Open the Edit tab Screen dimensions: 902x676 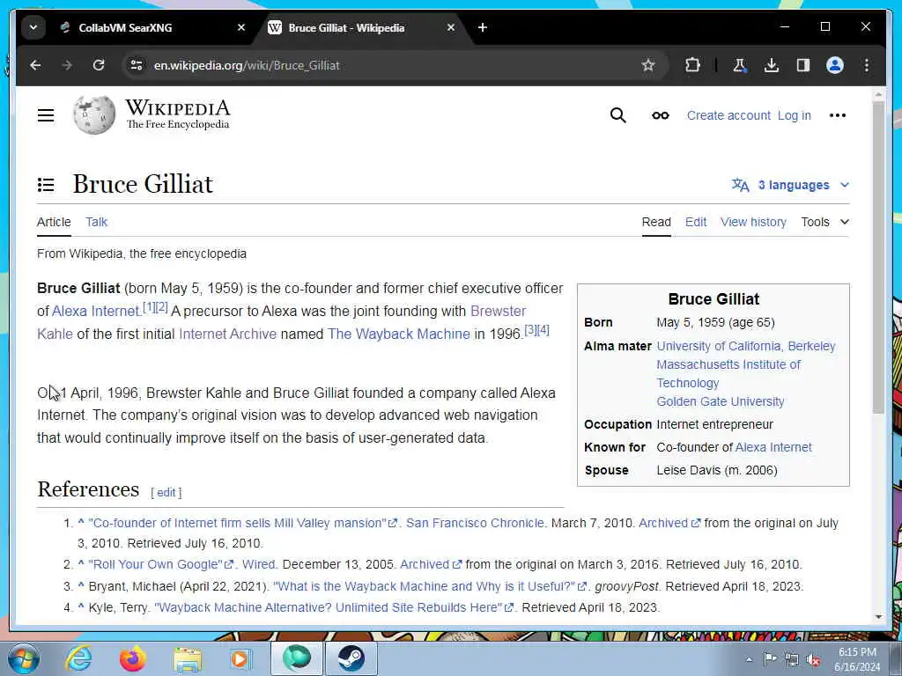coord(696,222)
